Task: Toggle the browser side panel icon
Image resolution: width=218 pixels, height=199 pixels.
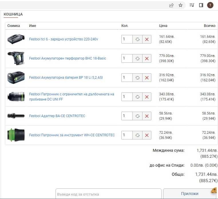Action: pos(201,5)
